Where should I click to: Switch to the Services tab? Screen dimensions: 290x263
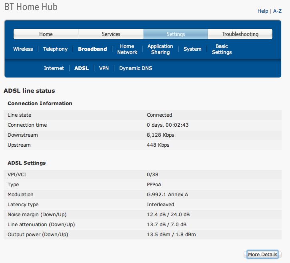coord(111,34)
